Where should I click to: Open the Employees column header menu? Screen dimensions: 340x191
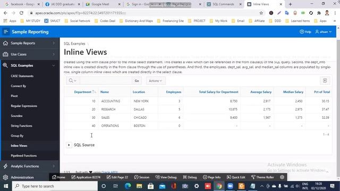click(174, 92)
